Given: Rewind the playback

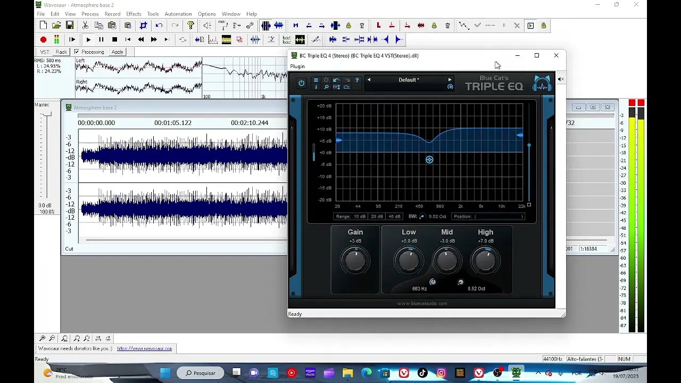Looking at the screenshot, I should point(140,39).
